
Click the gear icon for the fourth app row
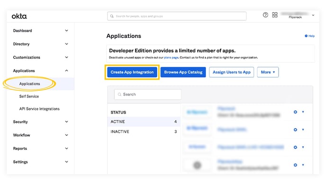[x=295, y=165]
